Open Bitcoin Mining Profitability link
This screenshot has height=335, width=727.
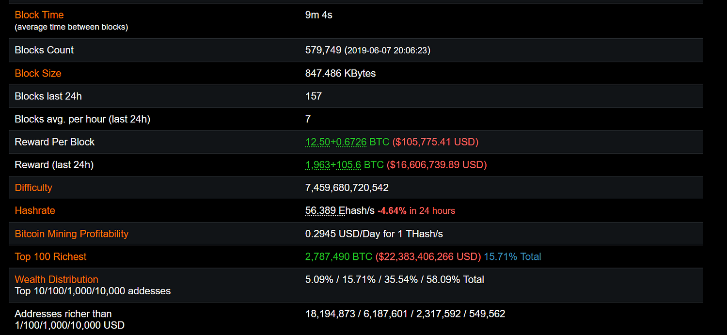pyautogui.click(x=72, y=234)
